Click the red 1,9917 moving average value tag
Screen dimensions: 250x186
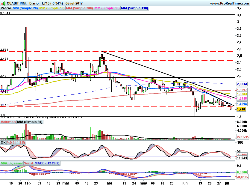click(x=241, y=90)
